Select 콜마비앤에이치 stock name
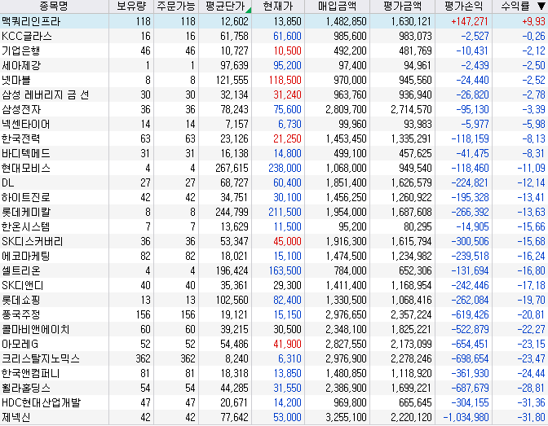The width and height of the screenshot is (548, 426). (x=36, y=329)
